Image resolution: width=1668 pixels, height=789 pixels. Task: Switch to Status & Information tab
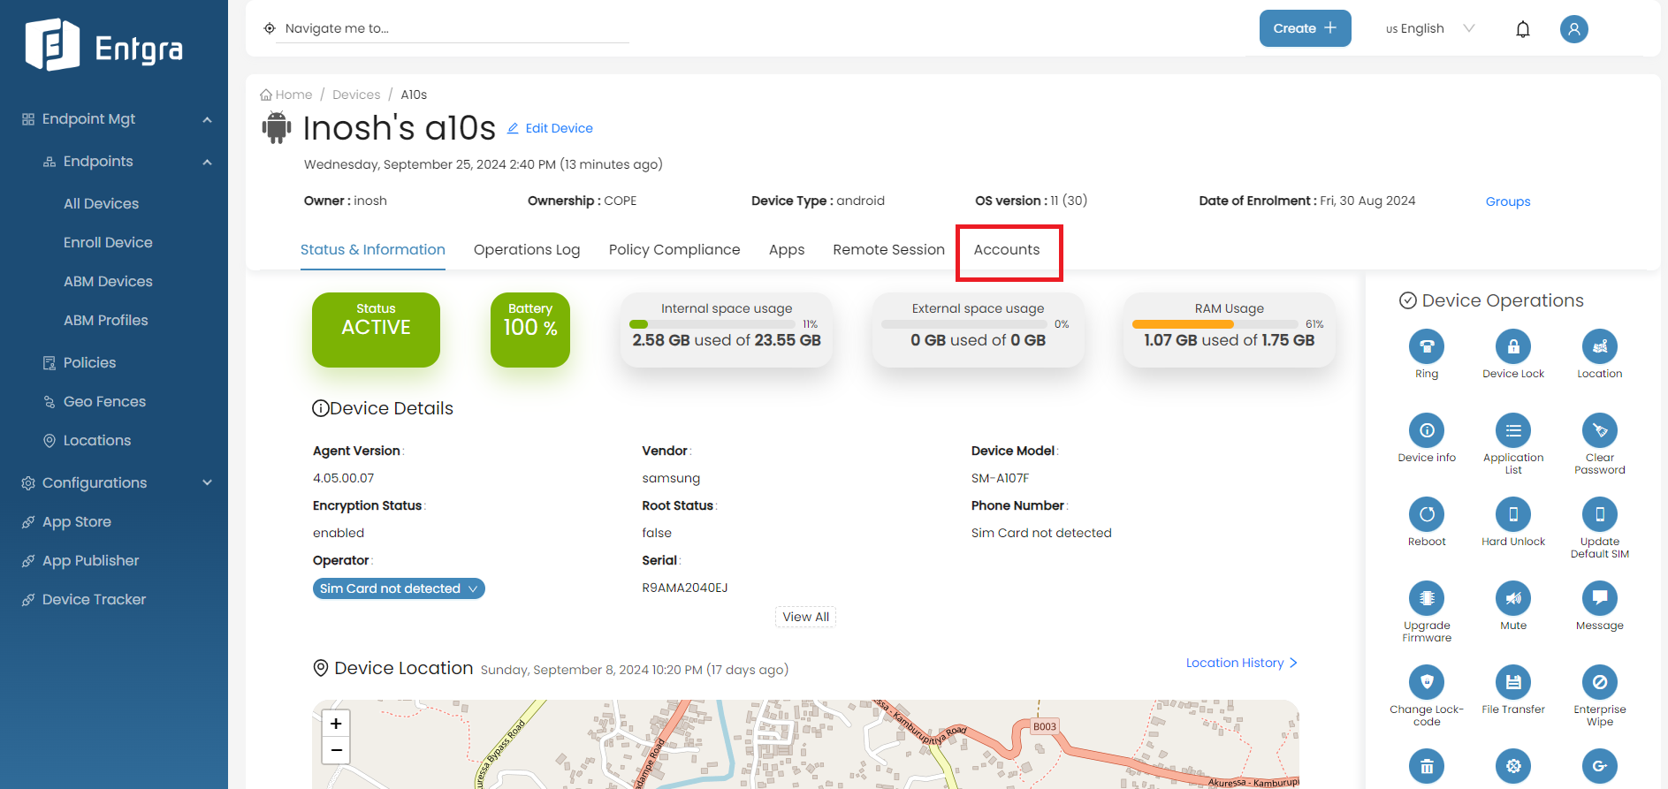click(x=373, y=250)
